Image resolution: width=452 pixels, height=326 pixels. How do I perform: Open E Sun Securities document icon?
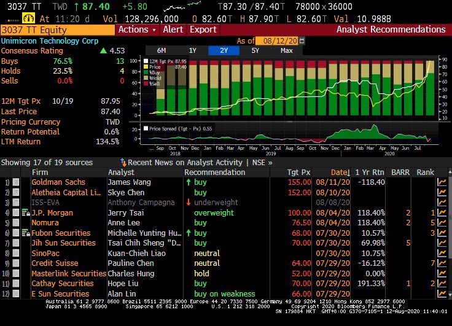pos(16,293)
